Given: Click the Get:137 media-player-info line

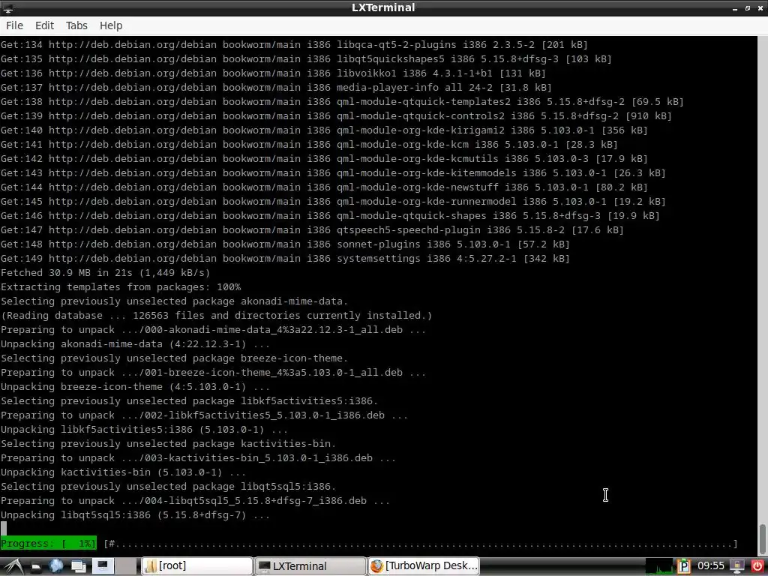Looking at the screenshot, I should (x=276, y=88).
